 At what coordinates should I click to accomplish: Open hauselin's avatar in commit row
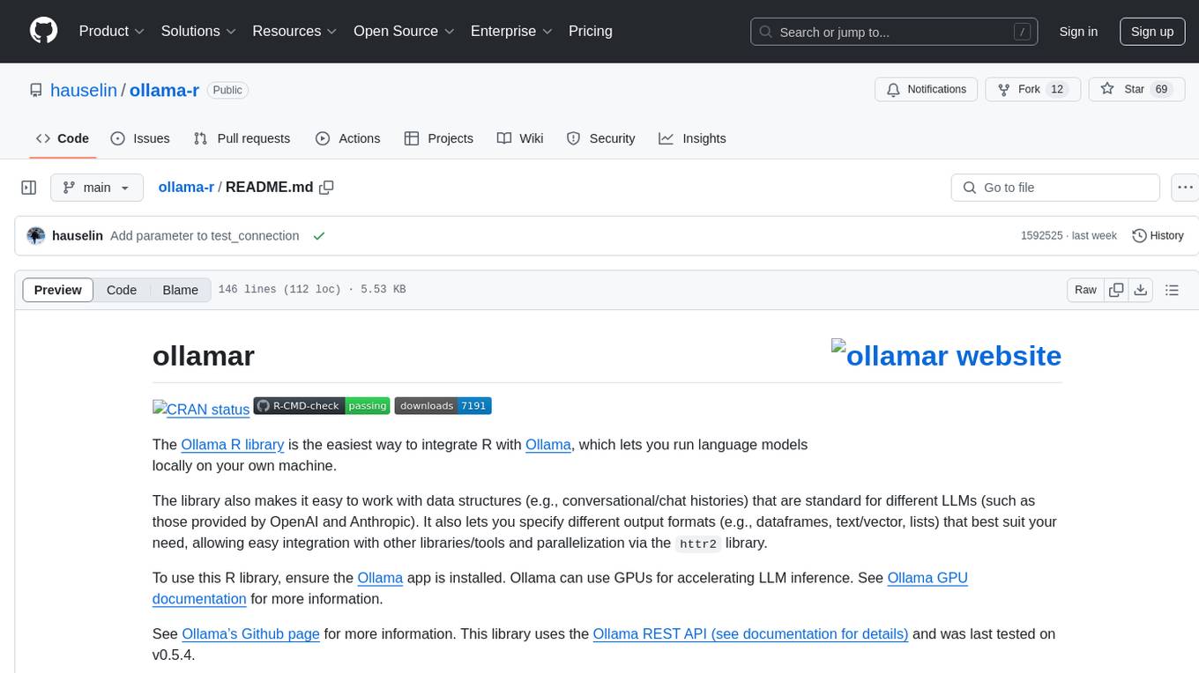(36, 236)
